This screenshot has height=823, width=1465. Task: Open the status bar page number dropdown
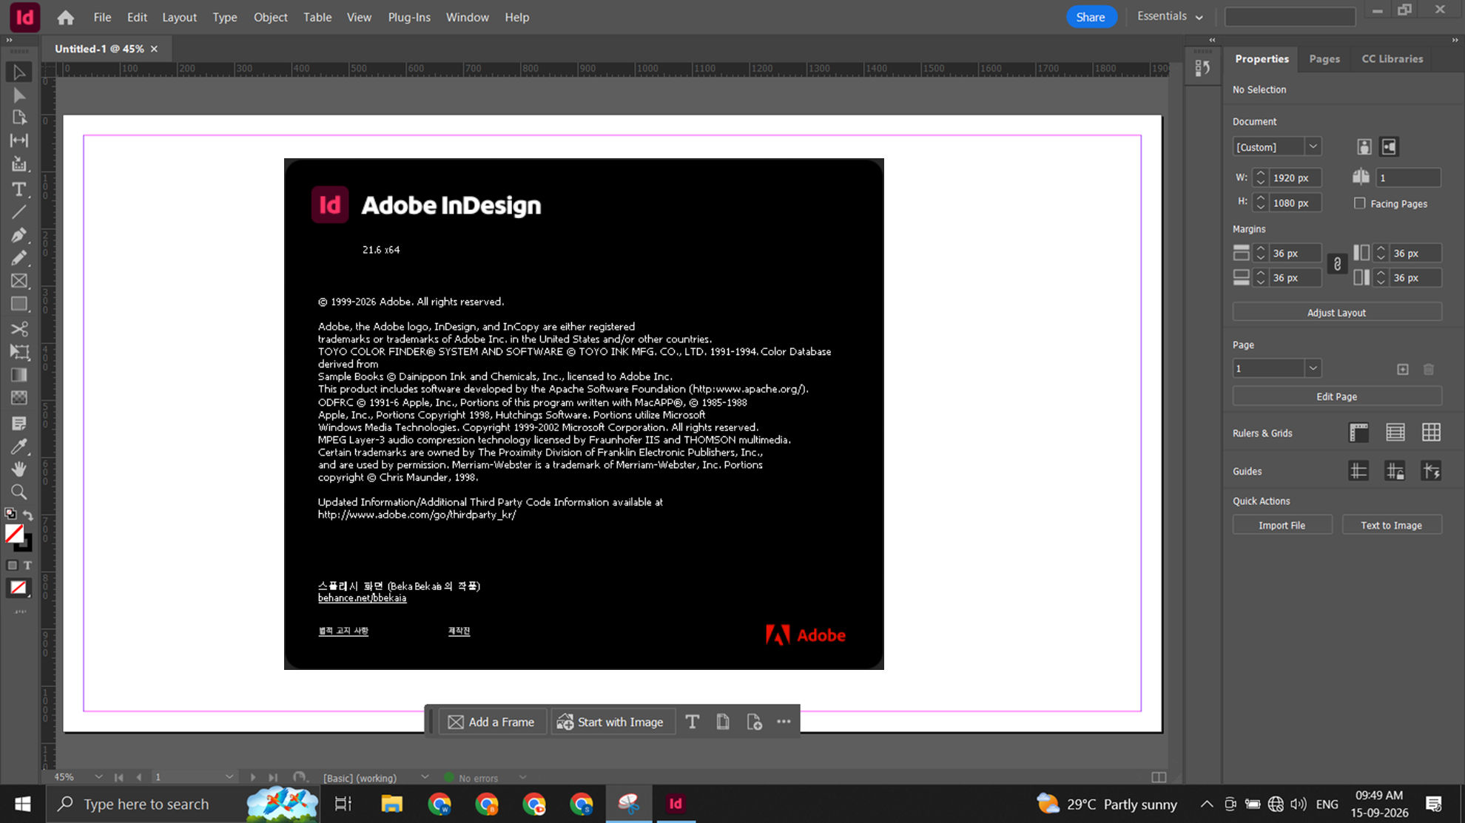click(x=229, y=776)
